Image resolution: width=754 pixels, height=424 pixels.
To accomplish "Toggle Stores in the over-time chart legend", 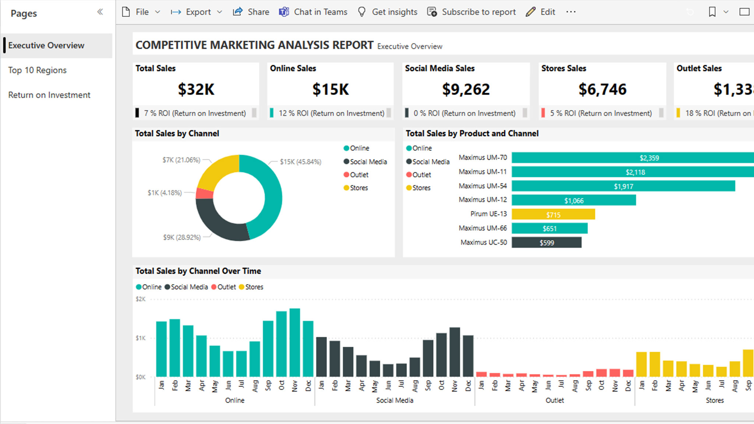I will (252, 287).
